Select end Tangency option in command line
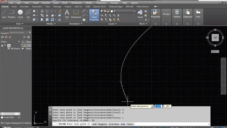This screenshot has height=128, width=227. click(x=100, y=124)
